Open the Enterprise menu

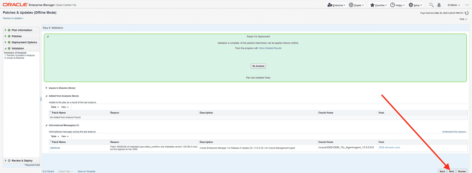pos(336,5)
